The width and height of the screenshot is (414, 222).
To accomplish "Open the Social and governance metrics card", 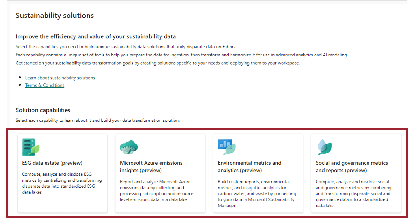I will point(355,173).
